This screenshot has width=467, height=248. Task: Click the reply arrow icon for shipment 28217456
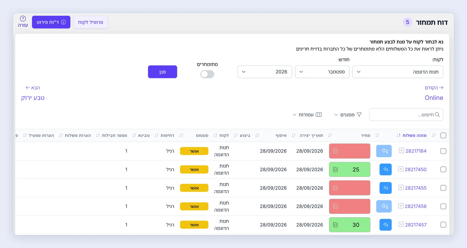(384, 206)
